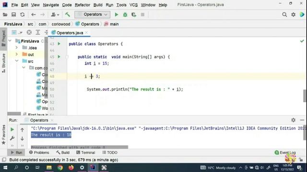Click Windows Start button on taskbar
This screenshot has height=172, width=307.
pos(5,168)
